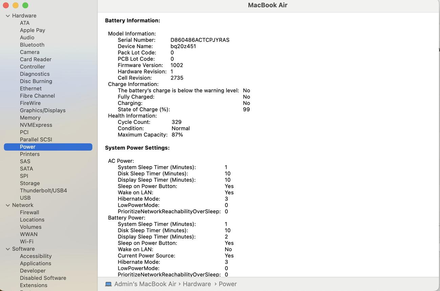Select Card Reader in the sidebar

click(36, 59)
